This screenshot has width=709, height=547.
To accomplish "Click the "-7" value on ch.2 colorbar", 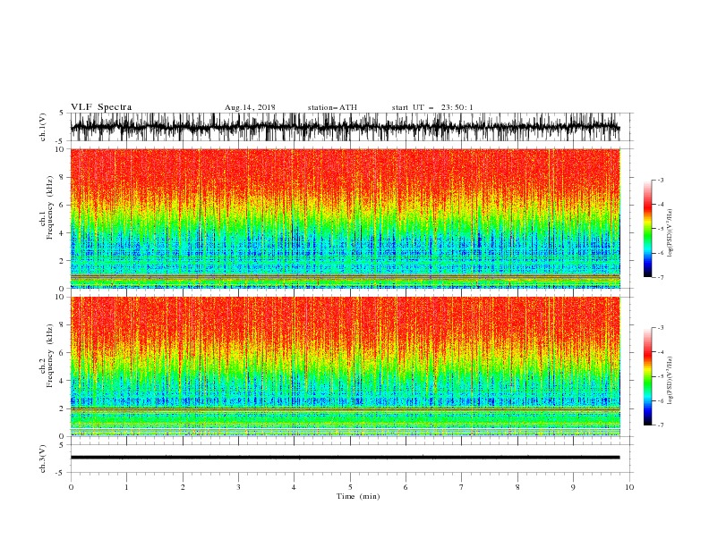I will click(x=661, y=425).
